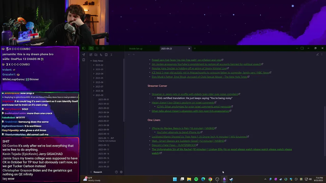326x183 pixels.
Task: Open Steam from the taskbar
Action: 231,179
